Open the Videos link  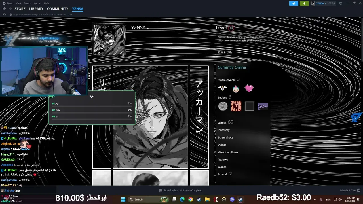222,145
